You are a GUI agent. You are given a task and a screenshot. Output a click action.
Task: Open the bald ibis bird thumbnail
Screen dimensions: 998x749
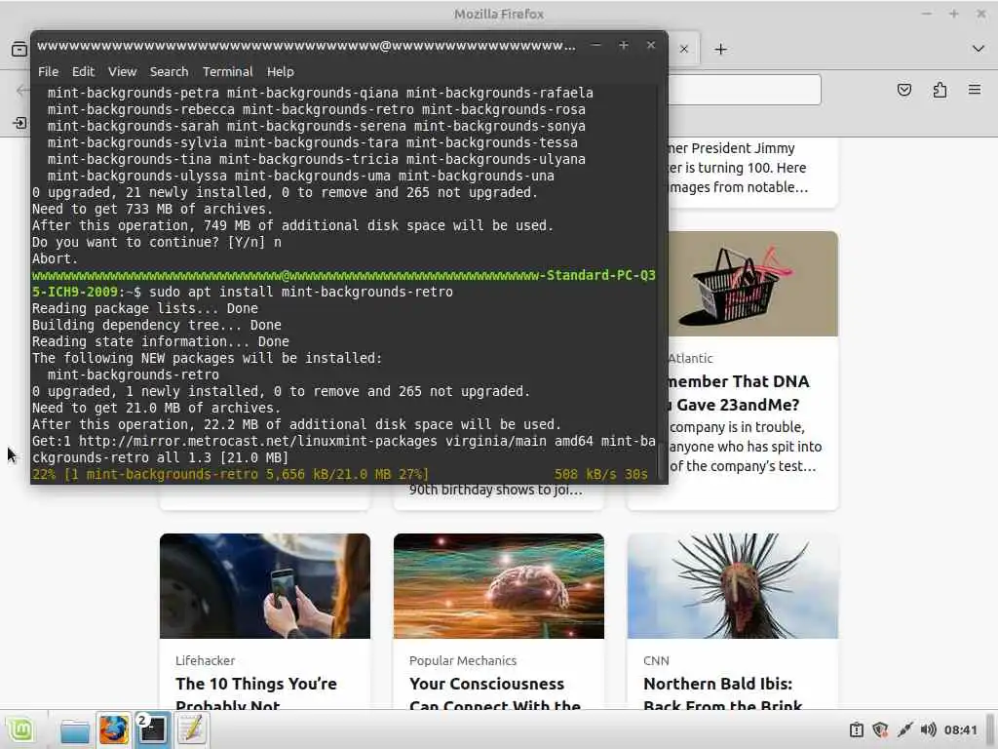click(x=733, y=586)
